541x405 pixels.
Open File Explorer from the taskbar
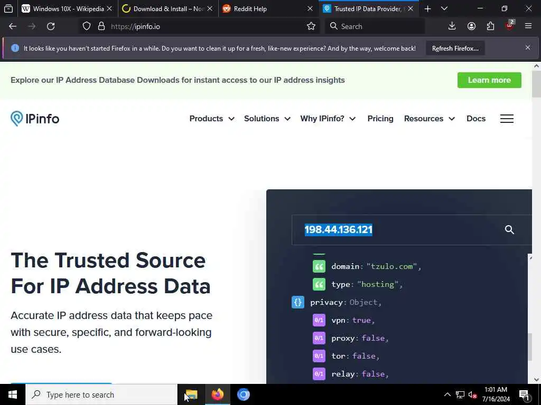(x=191, y=394)
